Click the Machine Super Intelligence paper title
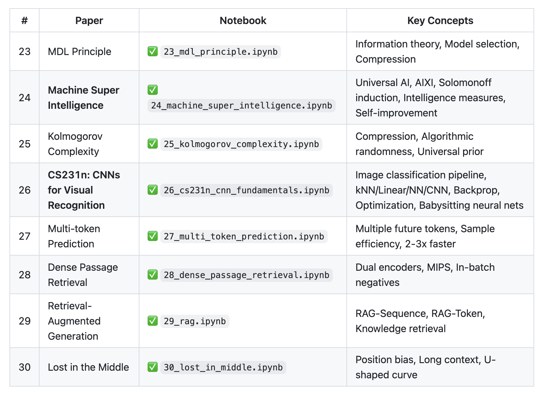 coord(83,97)
